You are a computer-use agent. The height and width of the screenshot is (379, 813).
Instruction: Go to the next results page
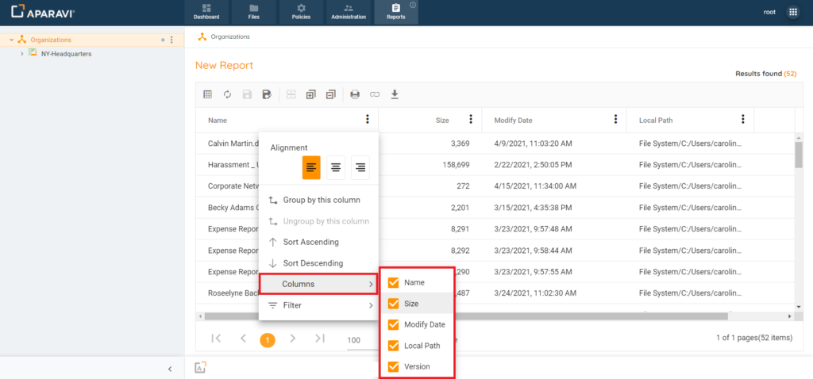coord(293,339)
